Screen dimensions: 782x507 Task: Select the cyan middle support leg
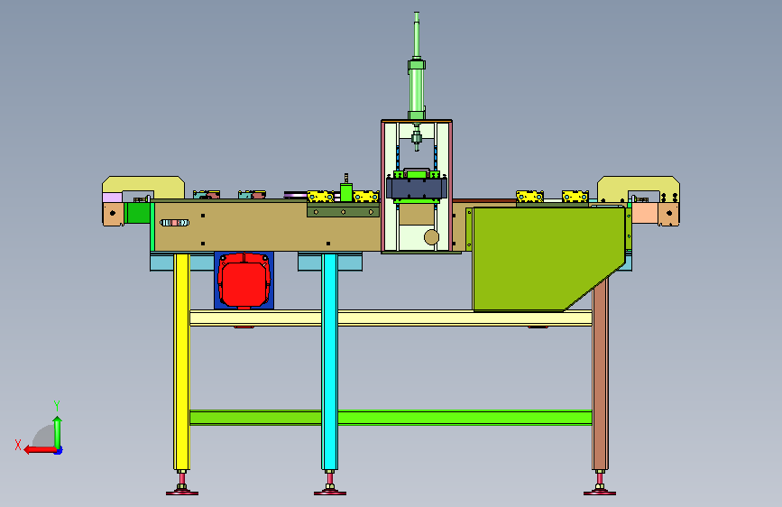329,362
